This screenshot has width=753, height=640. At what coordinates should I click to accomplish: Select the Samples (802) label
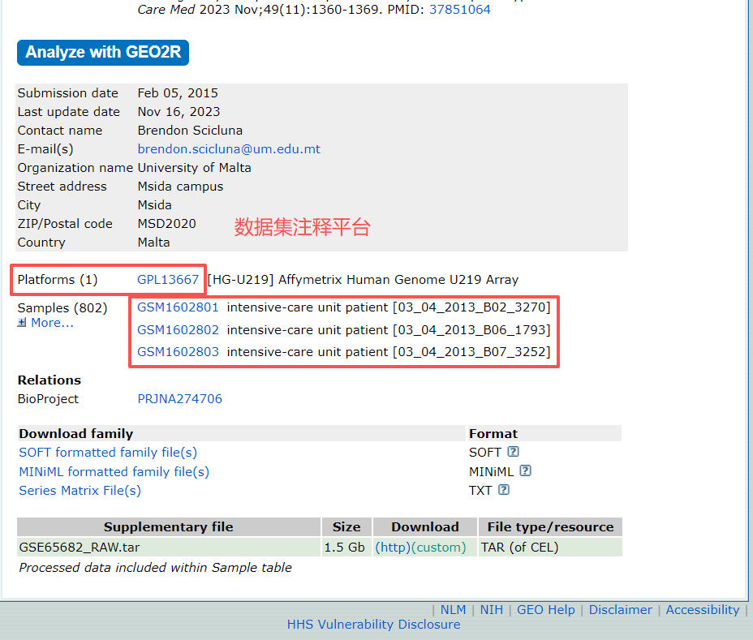pyautogui.click(x=62, y=307)
